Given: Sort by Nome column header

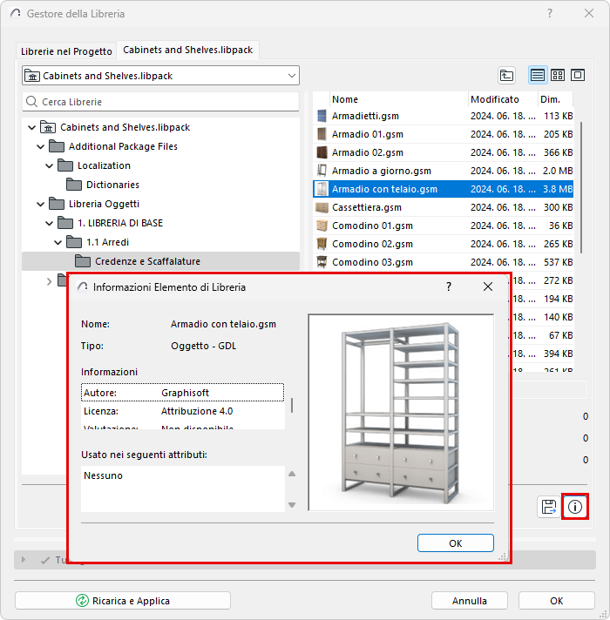Looking at the screenshot, I should [x=398, y=99].
